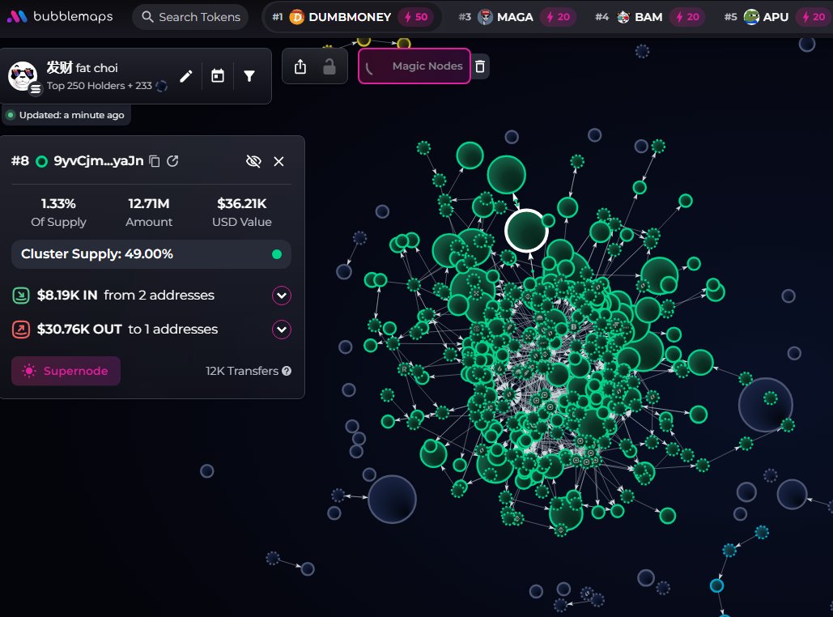Click the fat choi panda token avatar

(23, 75)
